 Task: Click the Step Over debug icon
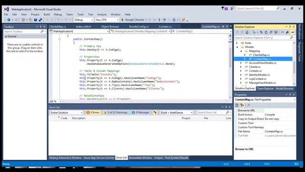point(164,20)
